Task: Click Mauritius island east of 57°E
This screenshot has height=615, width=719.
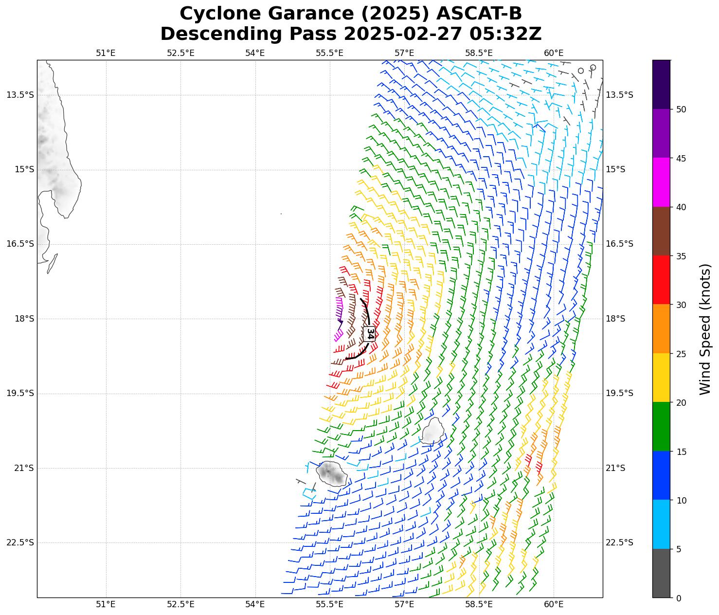Action: [x=432, y=431]
